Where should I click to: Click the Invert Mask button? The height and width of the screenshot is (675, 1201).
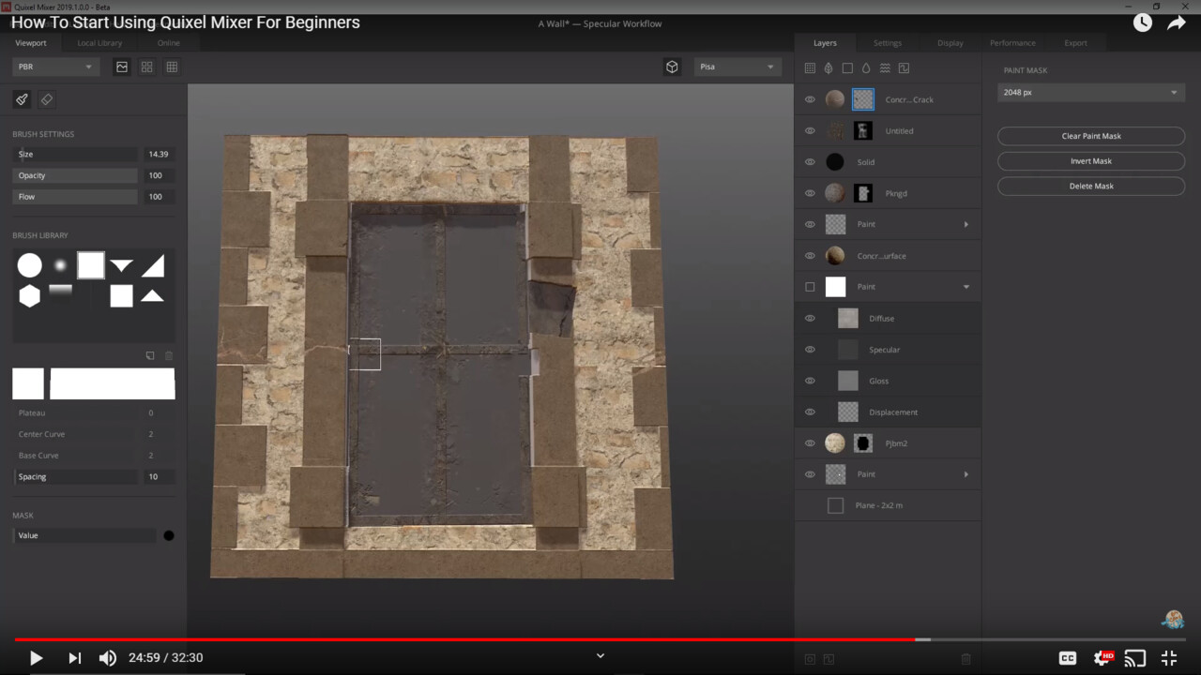(x=1091, y=161)
